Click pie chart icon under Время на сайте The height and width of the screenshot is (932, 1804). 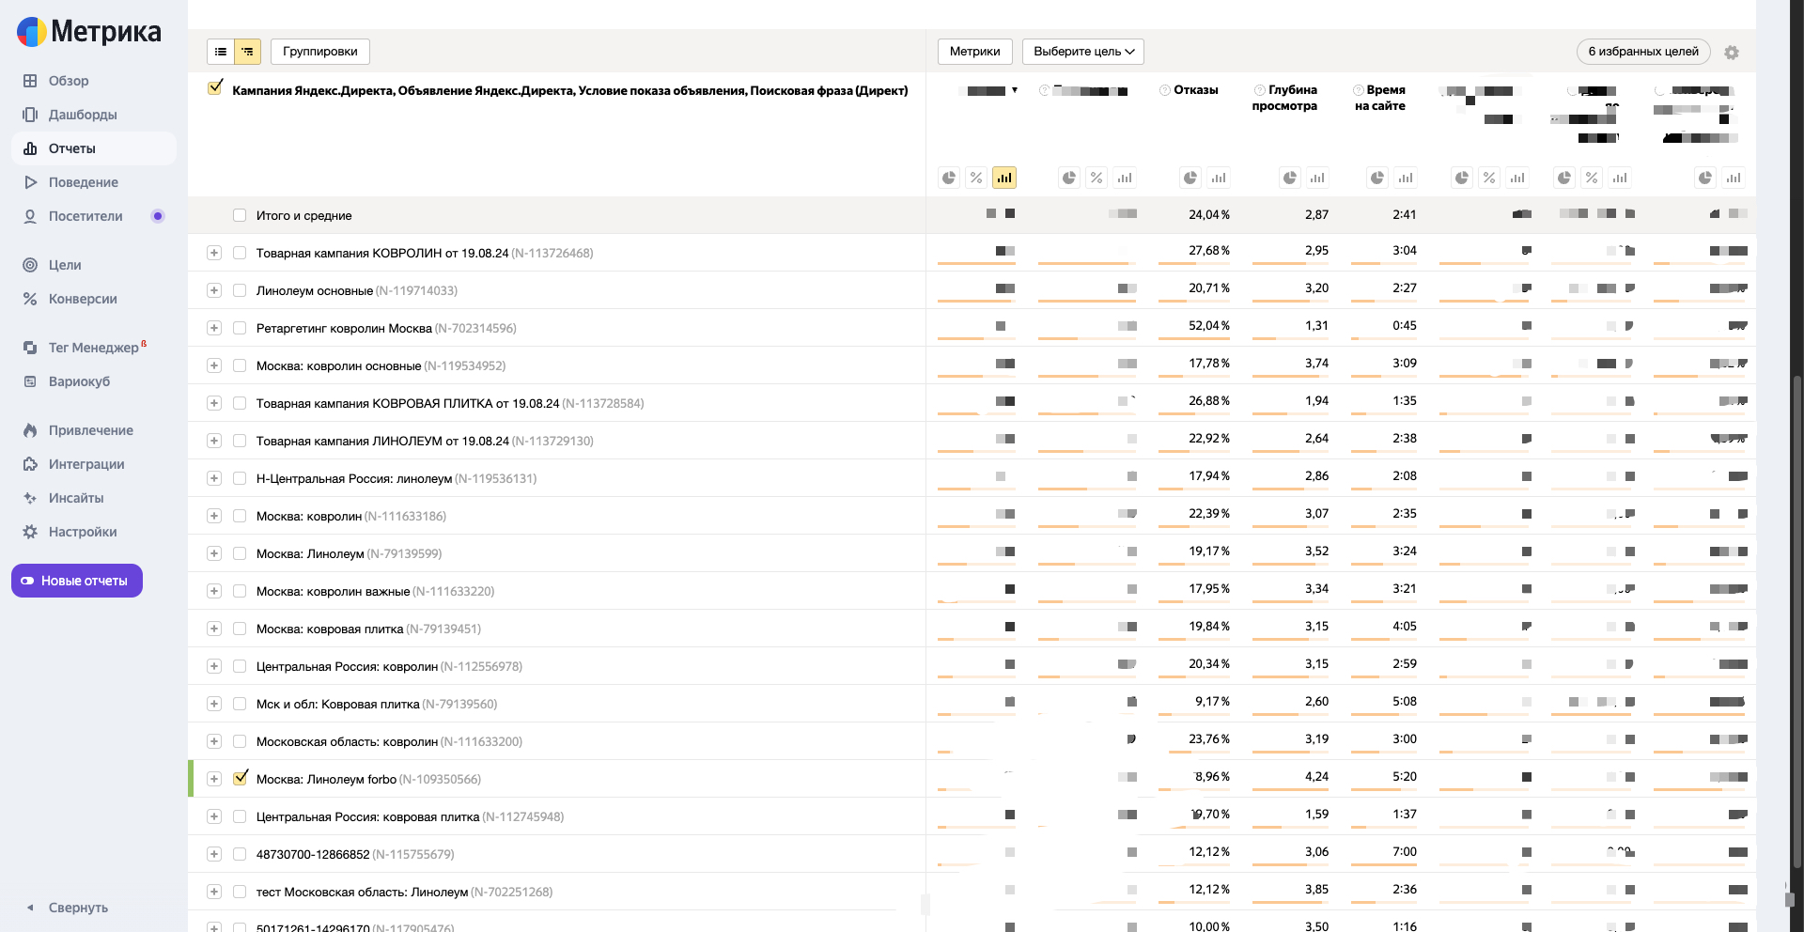1377,178
